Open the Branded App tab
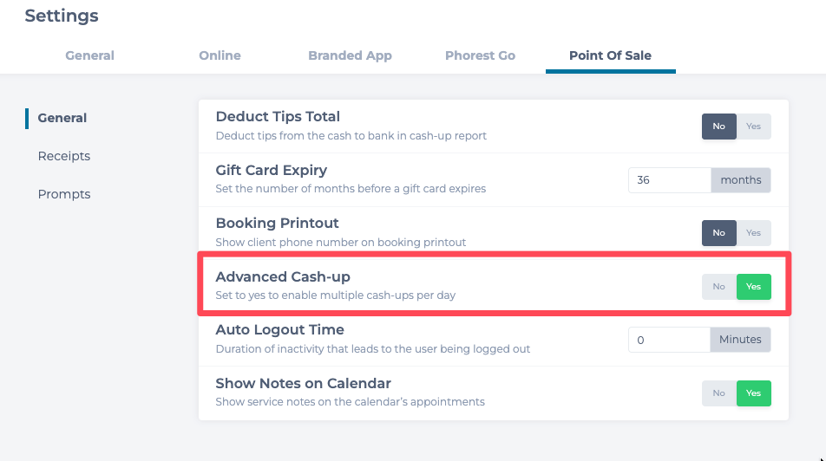The height and width of the screenshot is (461, 826). [350, 55]
